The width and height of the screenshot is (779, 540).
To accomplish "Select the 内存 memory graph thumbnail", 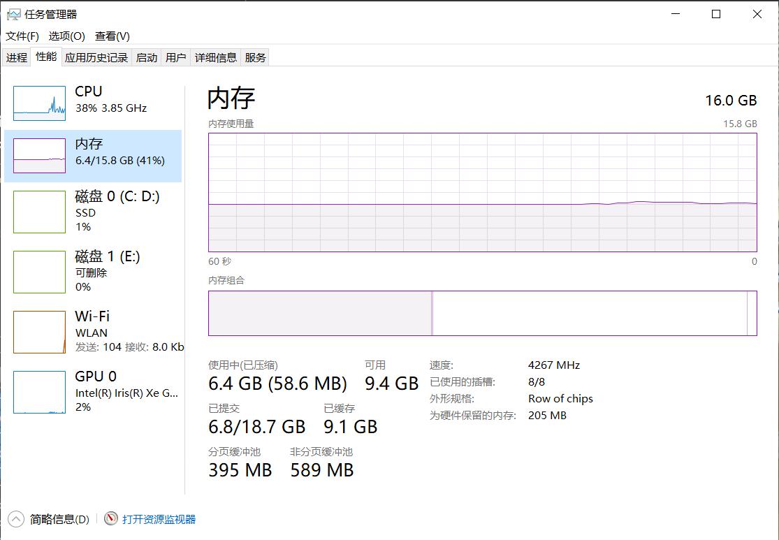I will (39, 156).
